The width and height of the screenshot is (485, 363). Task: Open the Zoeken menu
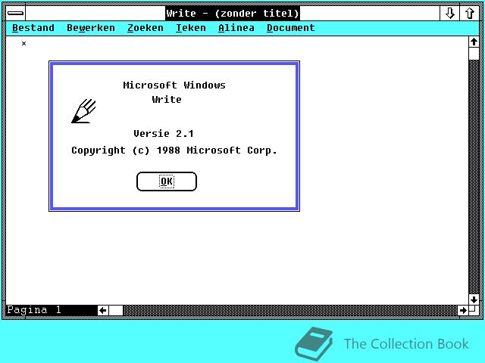pos(145,28)
